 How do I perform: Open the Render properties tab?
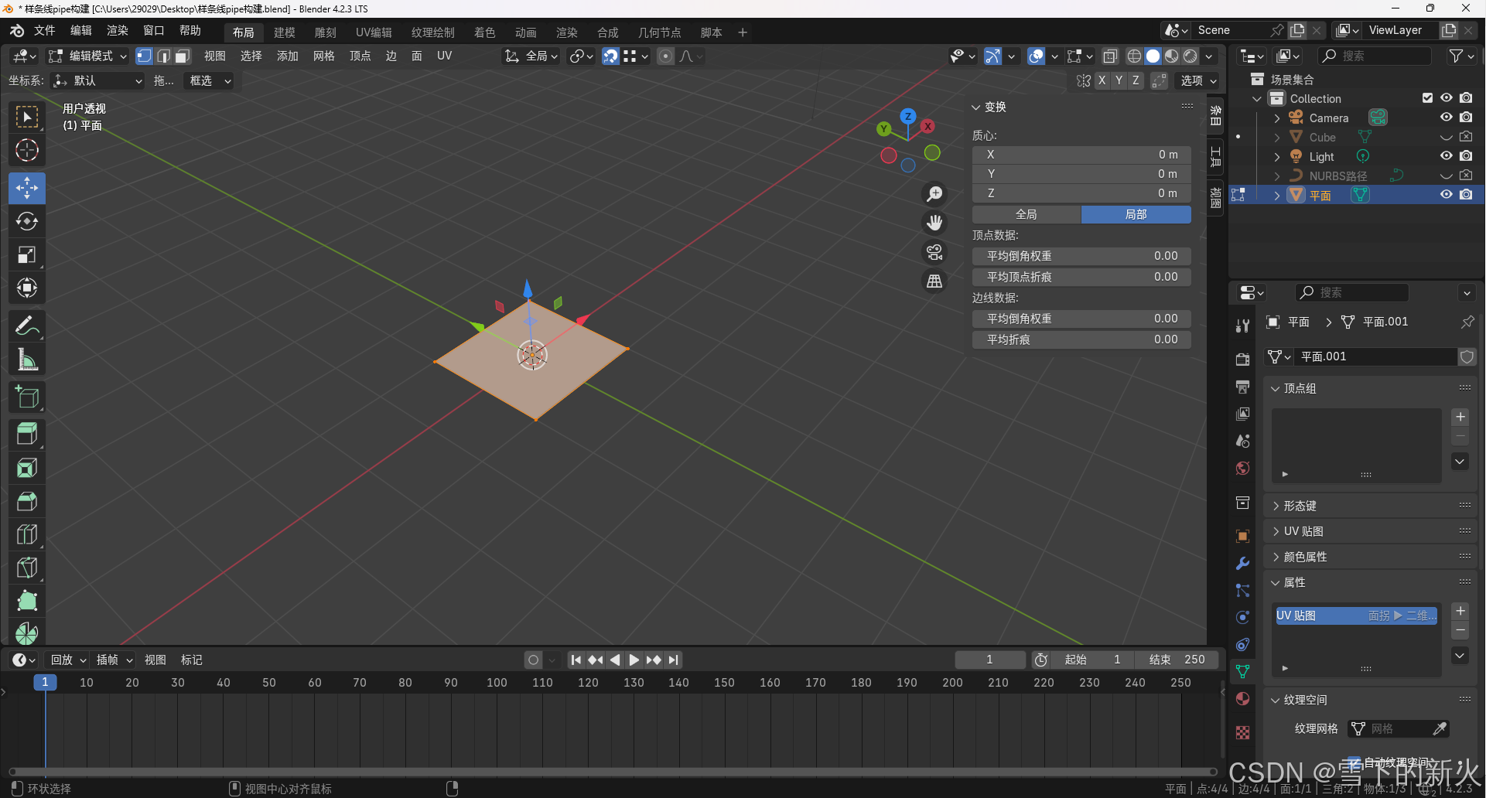point(1242,360)
